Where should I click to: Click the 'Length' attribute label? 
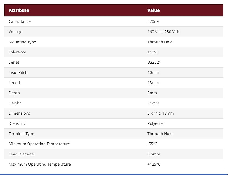pyautogui.click(x=15, y=83)
